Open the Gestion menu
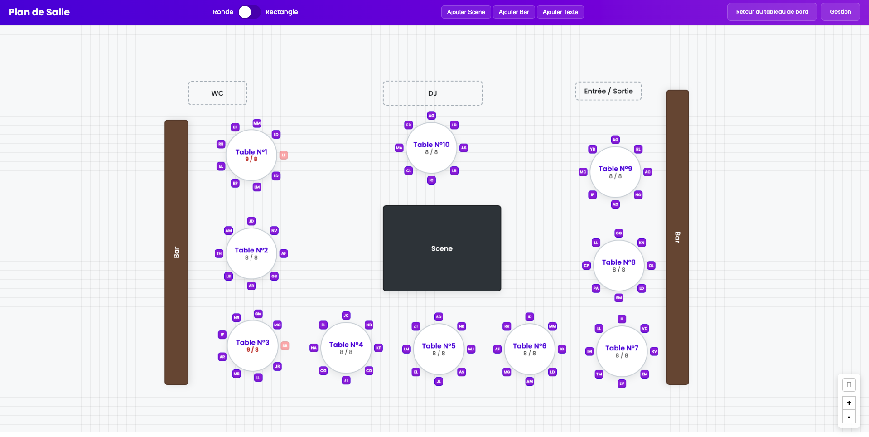Image resolution: width=869 pixels, height=437 pixels. click(840, 12)
